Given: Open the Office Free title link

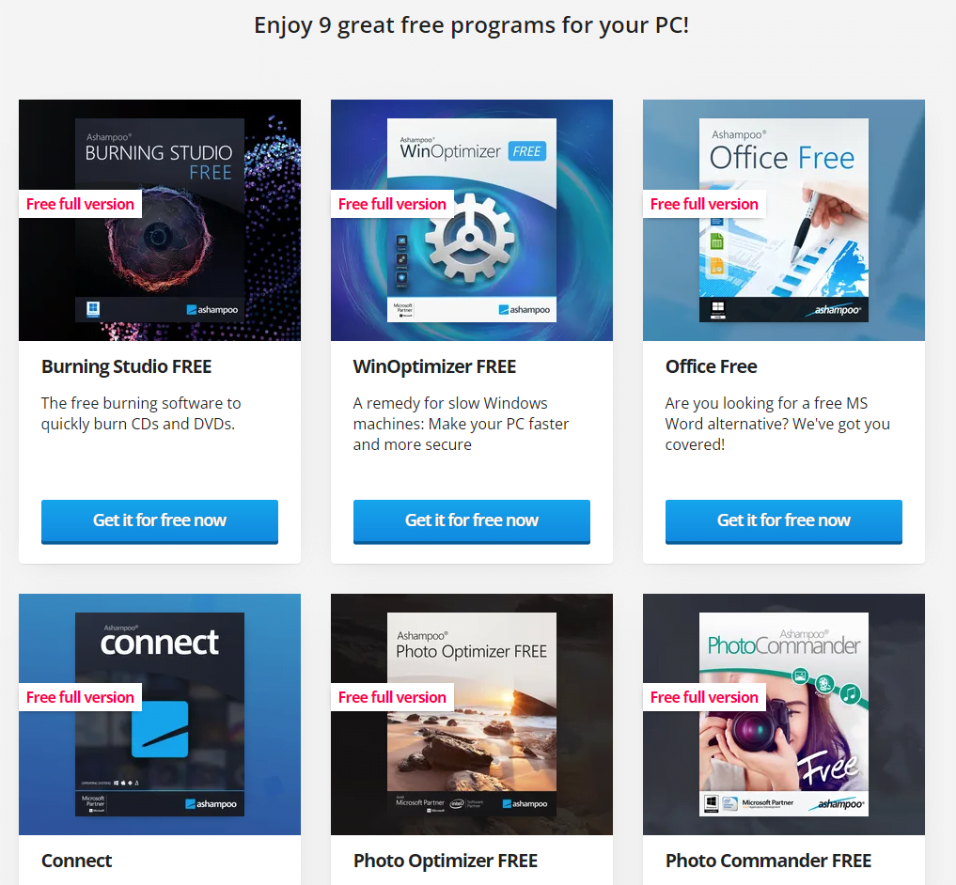Looking at the screenshot, I should [x=712, y=367].
